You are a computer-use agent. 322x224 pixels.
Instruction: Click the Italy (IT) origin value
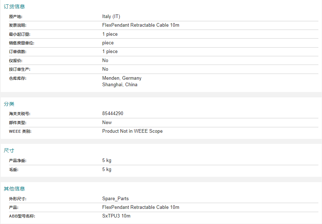coord(111,17)
